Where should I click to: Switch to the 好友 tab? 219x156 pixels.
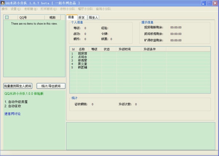click(82, 17)
